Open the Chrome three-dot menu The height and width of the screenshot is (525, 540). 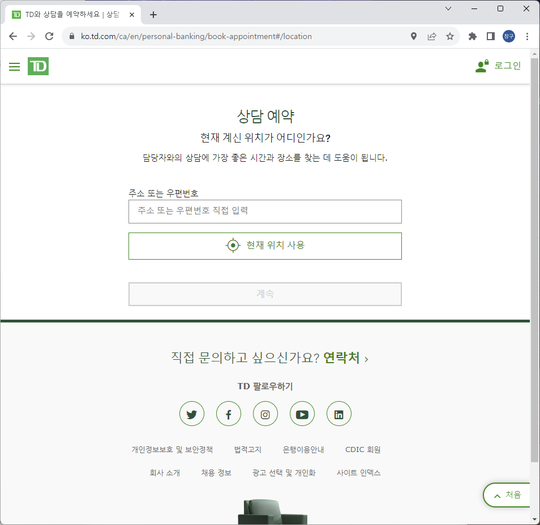coord(527,36)
